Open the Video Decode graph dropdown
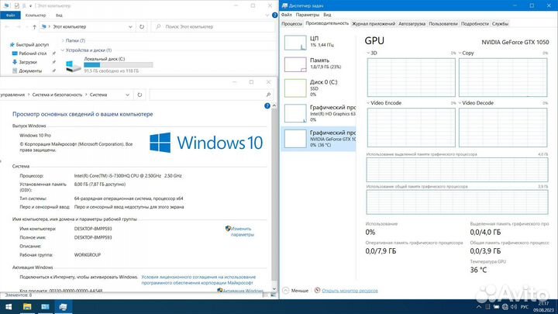Screen dimensions: 558x314 click(460, 103)
